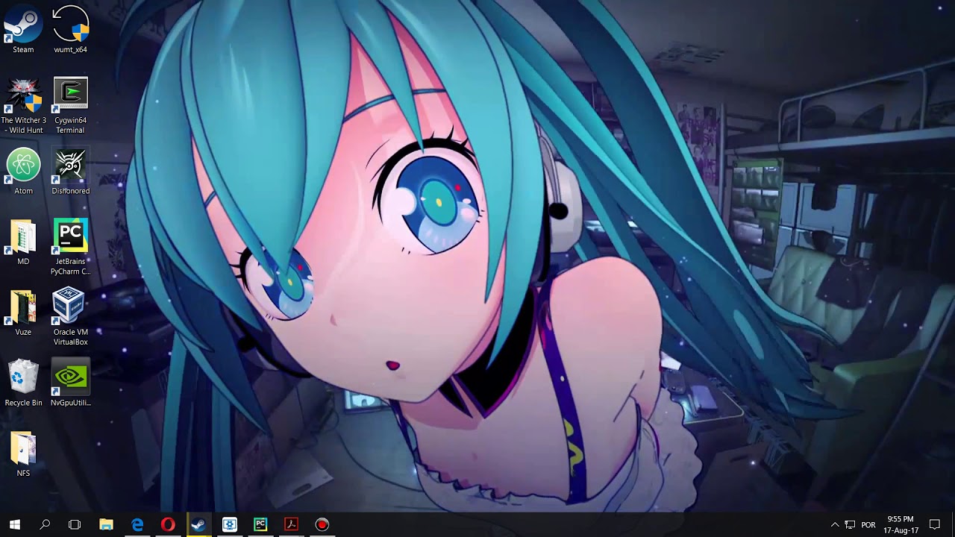Viewport: 955px width, 537px height.
Task: Select the Cygwin64 Terminal shortcut
Action: click(x=70, y=105)
